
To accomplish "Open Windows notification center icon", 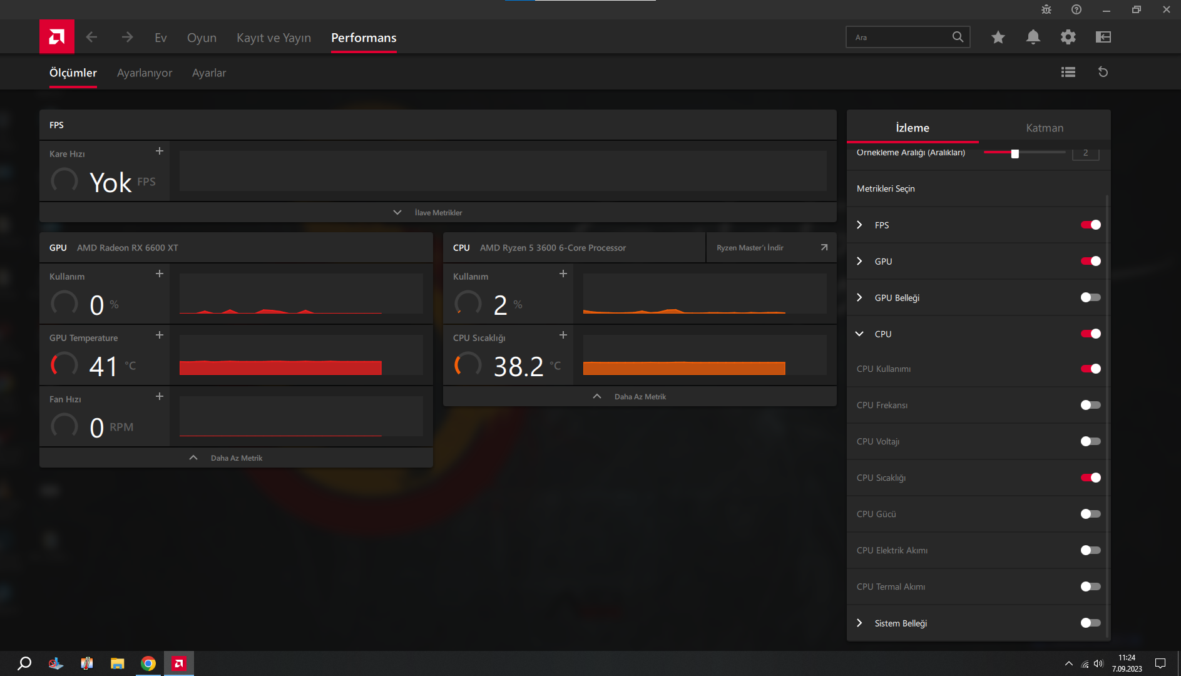I will click(x=1160, y=663).
